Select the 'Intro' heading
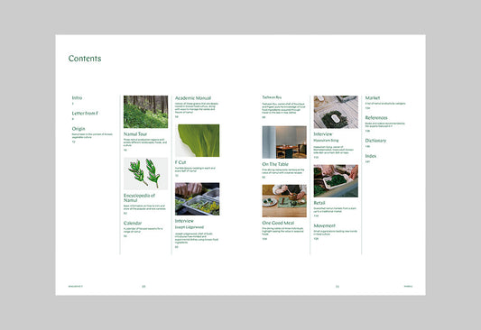This screenshot has width=481, height=330. (77, 97)
